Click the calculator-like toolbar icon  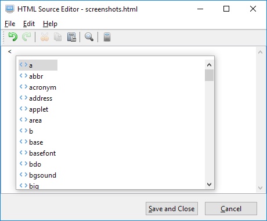107,37
